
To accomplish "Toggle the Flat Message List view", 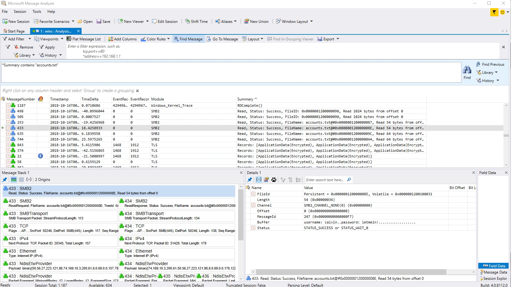I will tap(83, 39).
